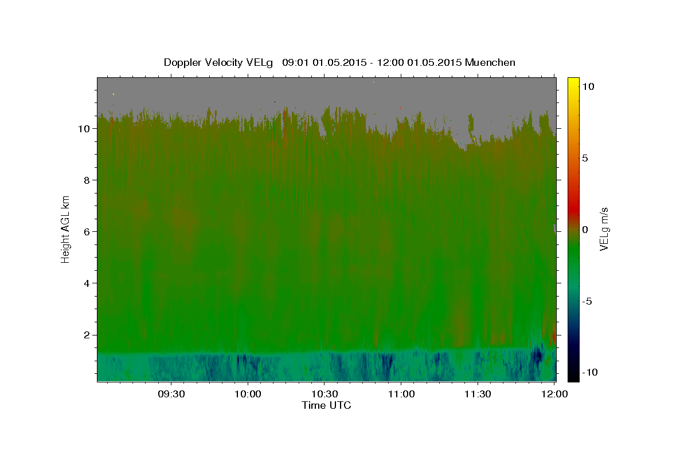
Task: Click the 11:00 time tick label
Action: [401, 394]
